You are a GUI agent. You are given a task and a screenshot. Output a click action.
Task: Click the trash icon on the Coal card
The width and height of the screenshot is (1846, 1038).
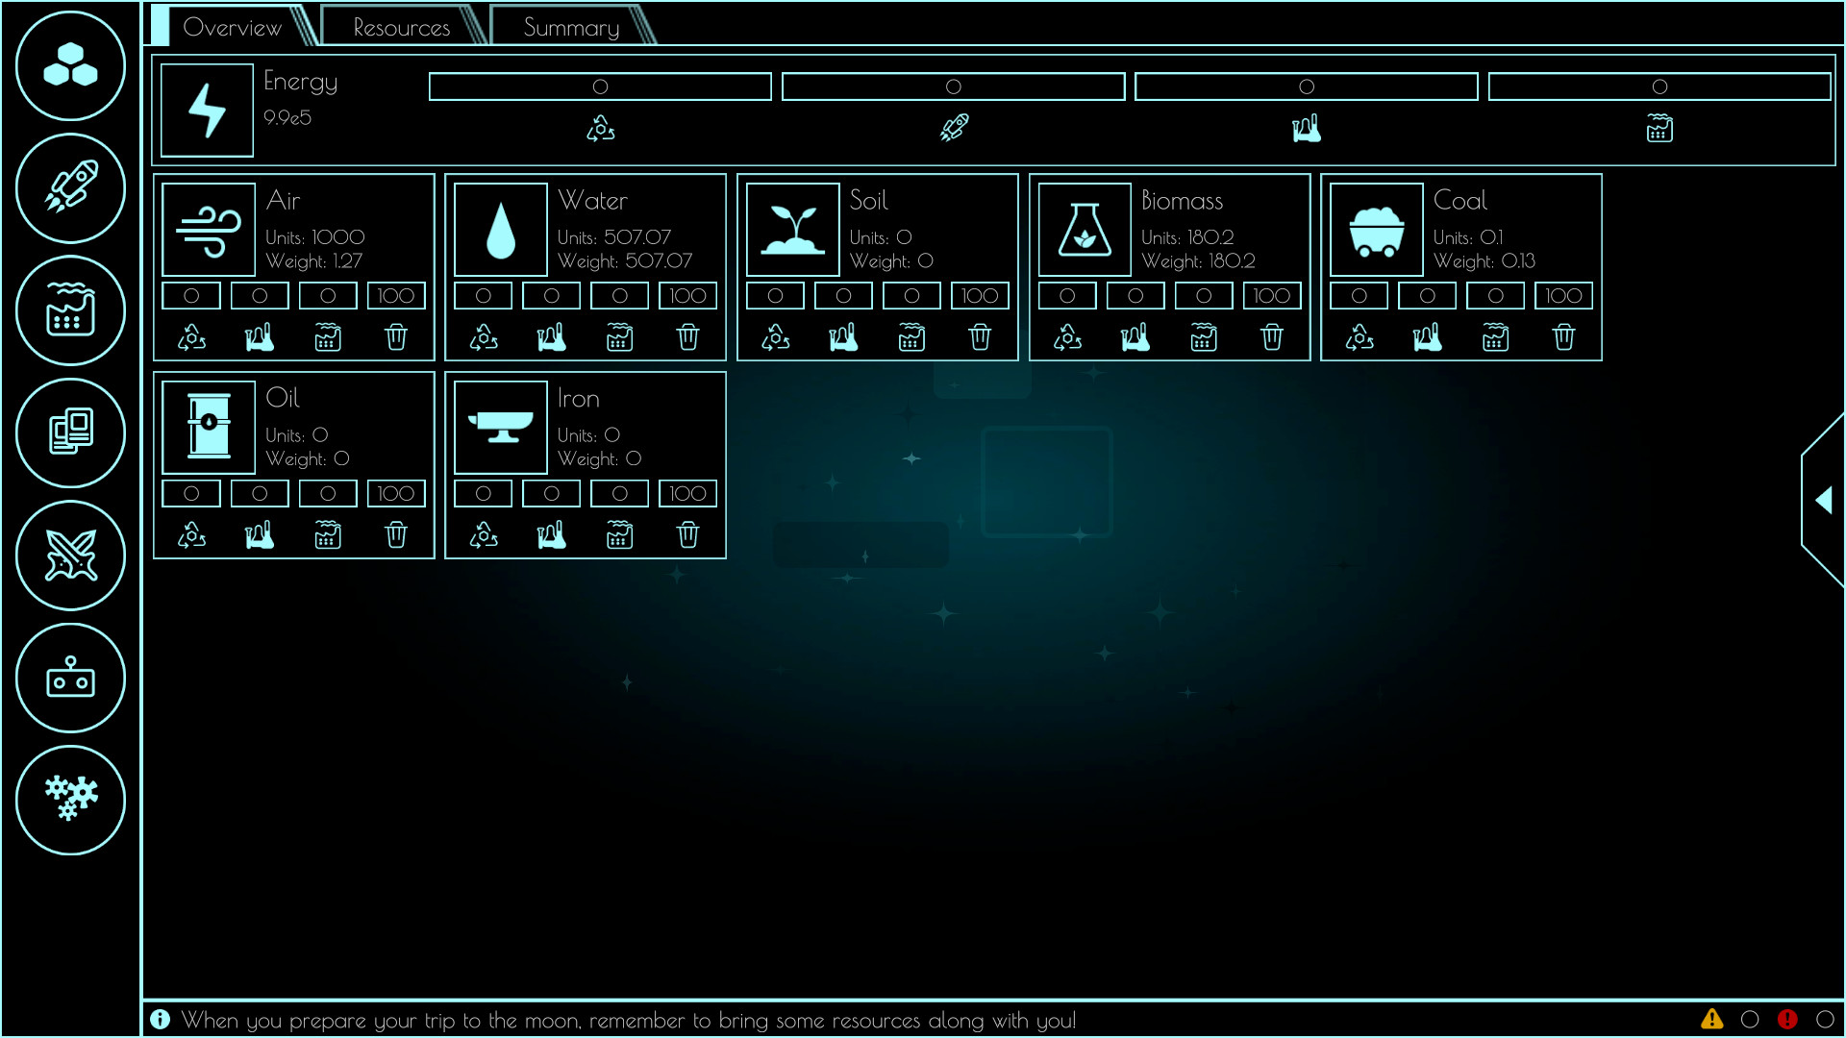[x=1563, y=337]
